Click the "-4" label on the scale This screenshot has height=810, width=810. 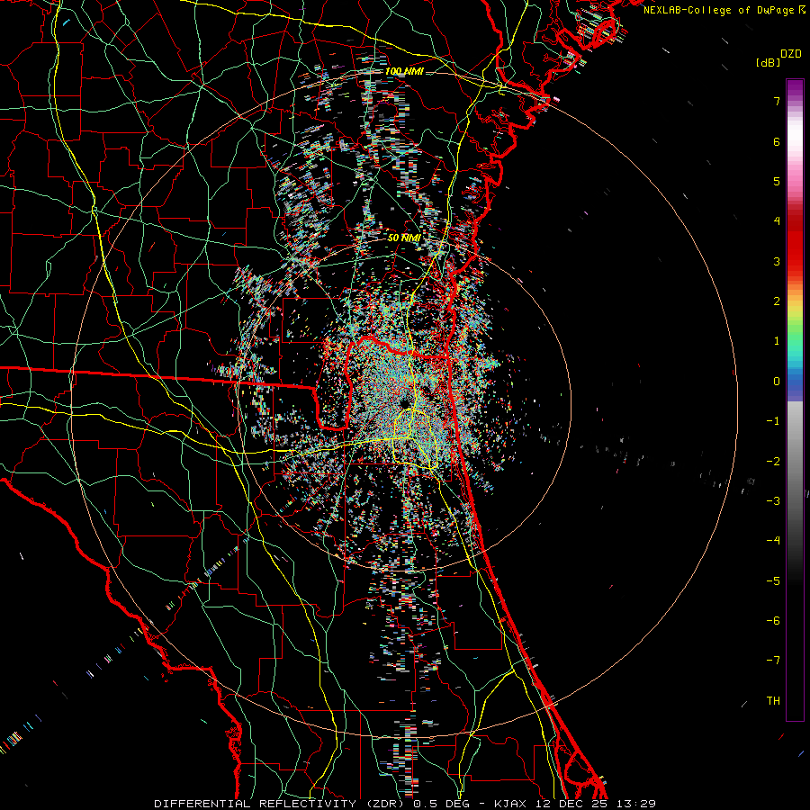[x=773, y=541]
